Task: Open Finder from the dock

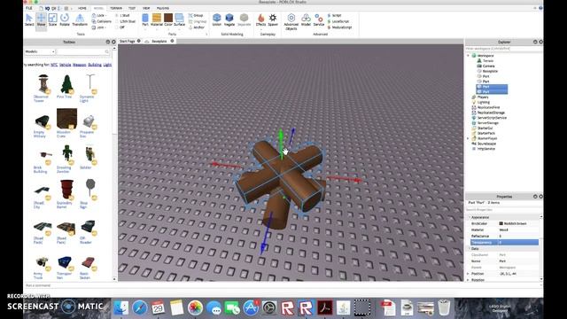Action: coord(121,307)
